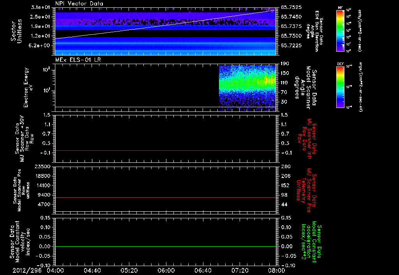The height and width of the screenshot is (275, 399).
Task: Click the 06:00 time axis label
Action: coord(166,270)
